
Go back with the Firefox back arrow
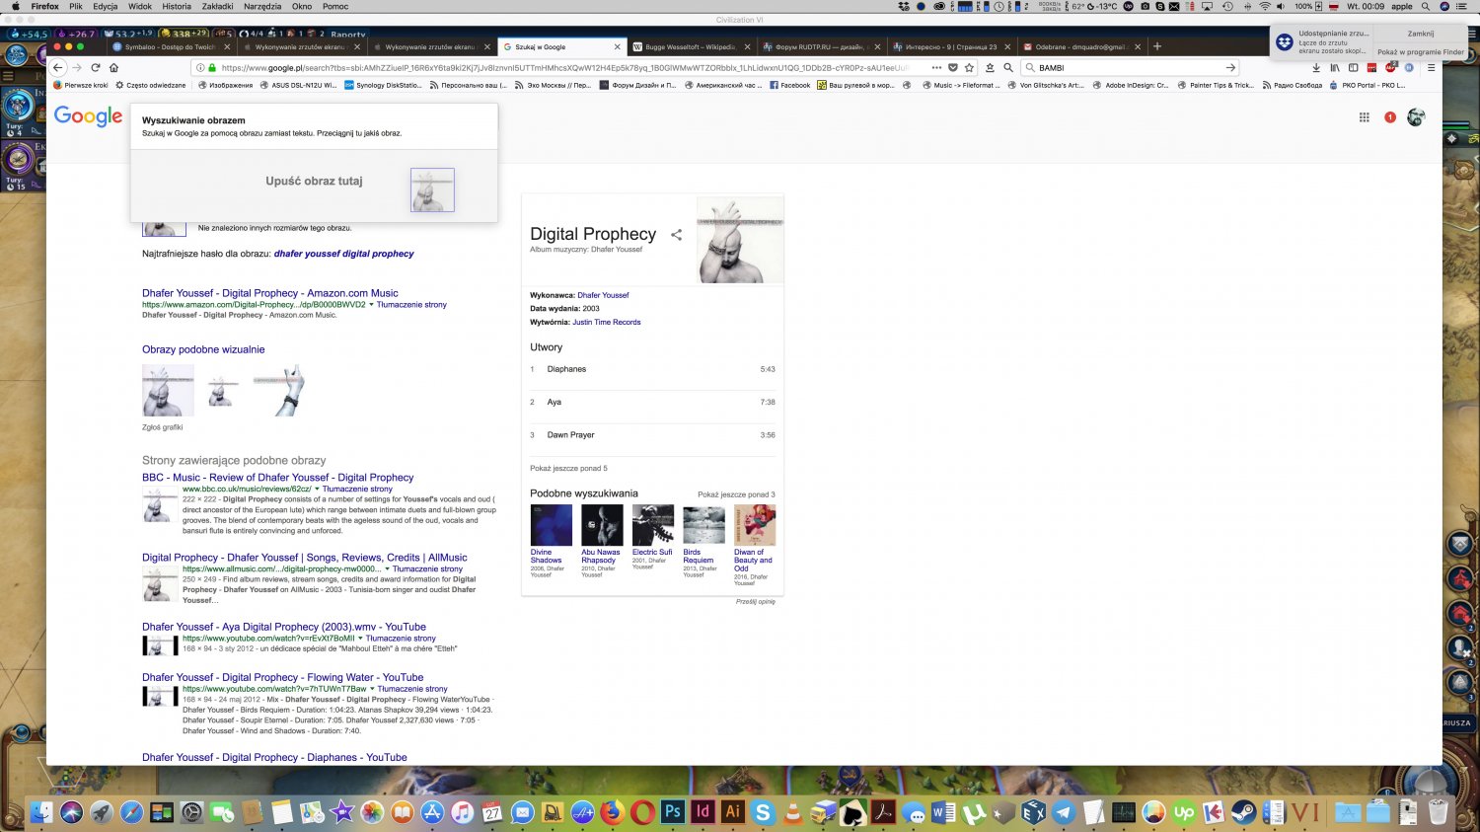[58, 68]
